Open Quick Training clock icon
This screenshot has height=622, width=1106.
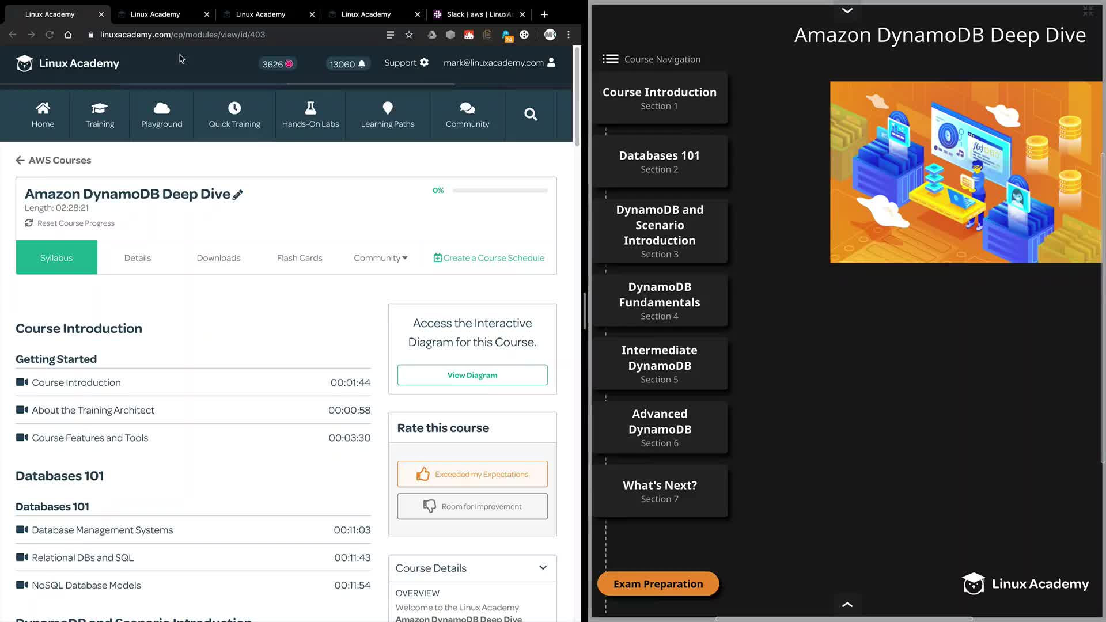(x=234, y=108)
